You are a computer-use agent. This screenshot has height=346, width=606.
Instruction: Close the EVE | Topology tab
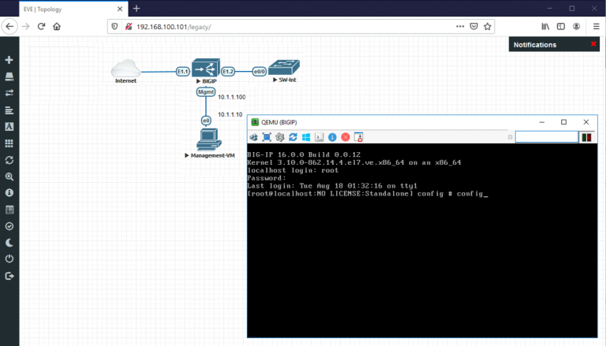(120, 9)
